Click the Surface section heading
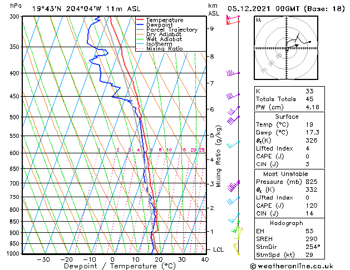 click(287, 117)
